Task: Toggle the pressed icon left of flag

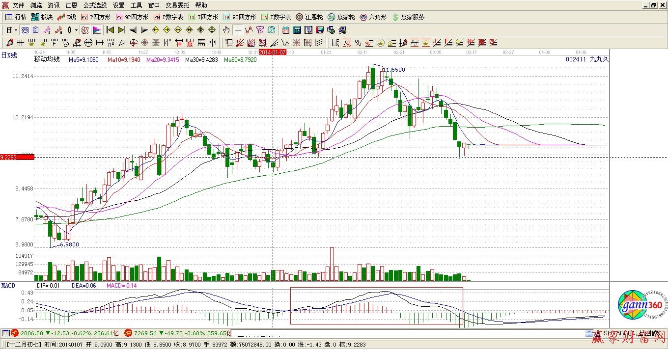Action: coord(85,30)
